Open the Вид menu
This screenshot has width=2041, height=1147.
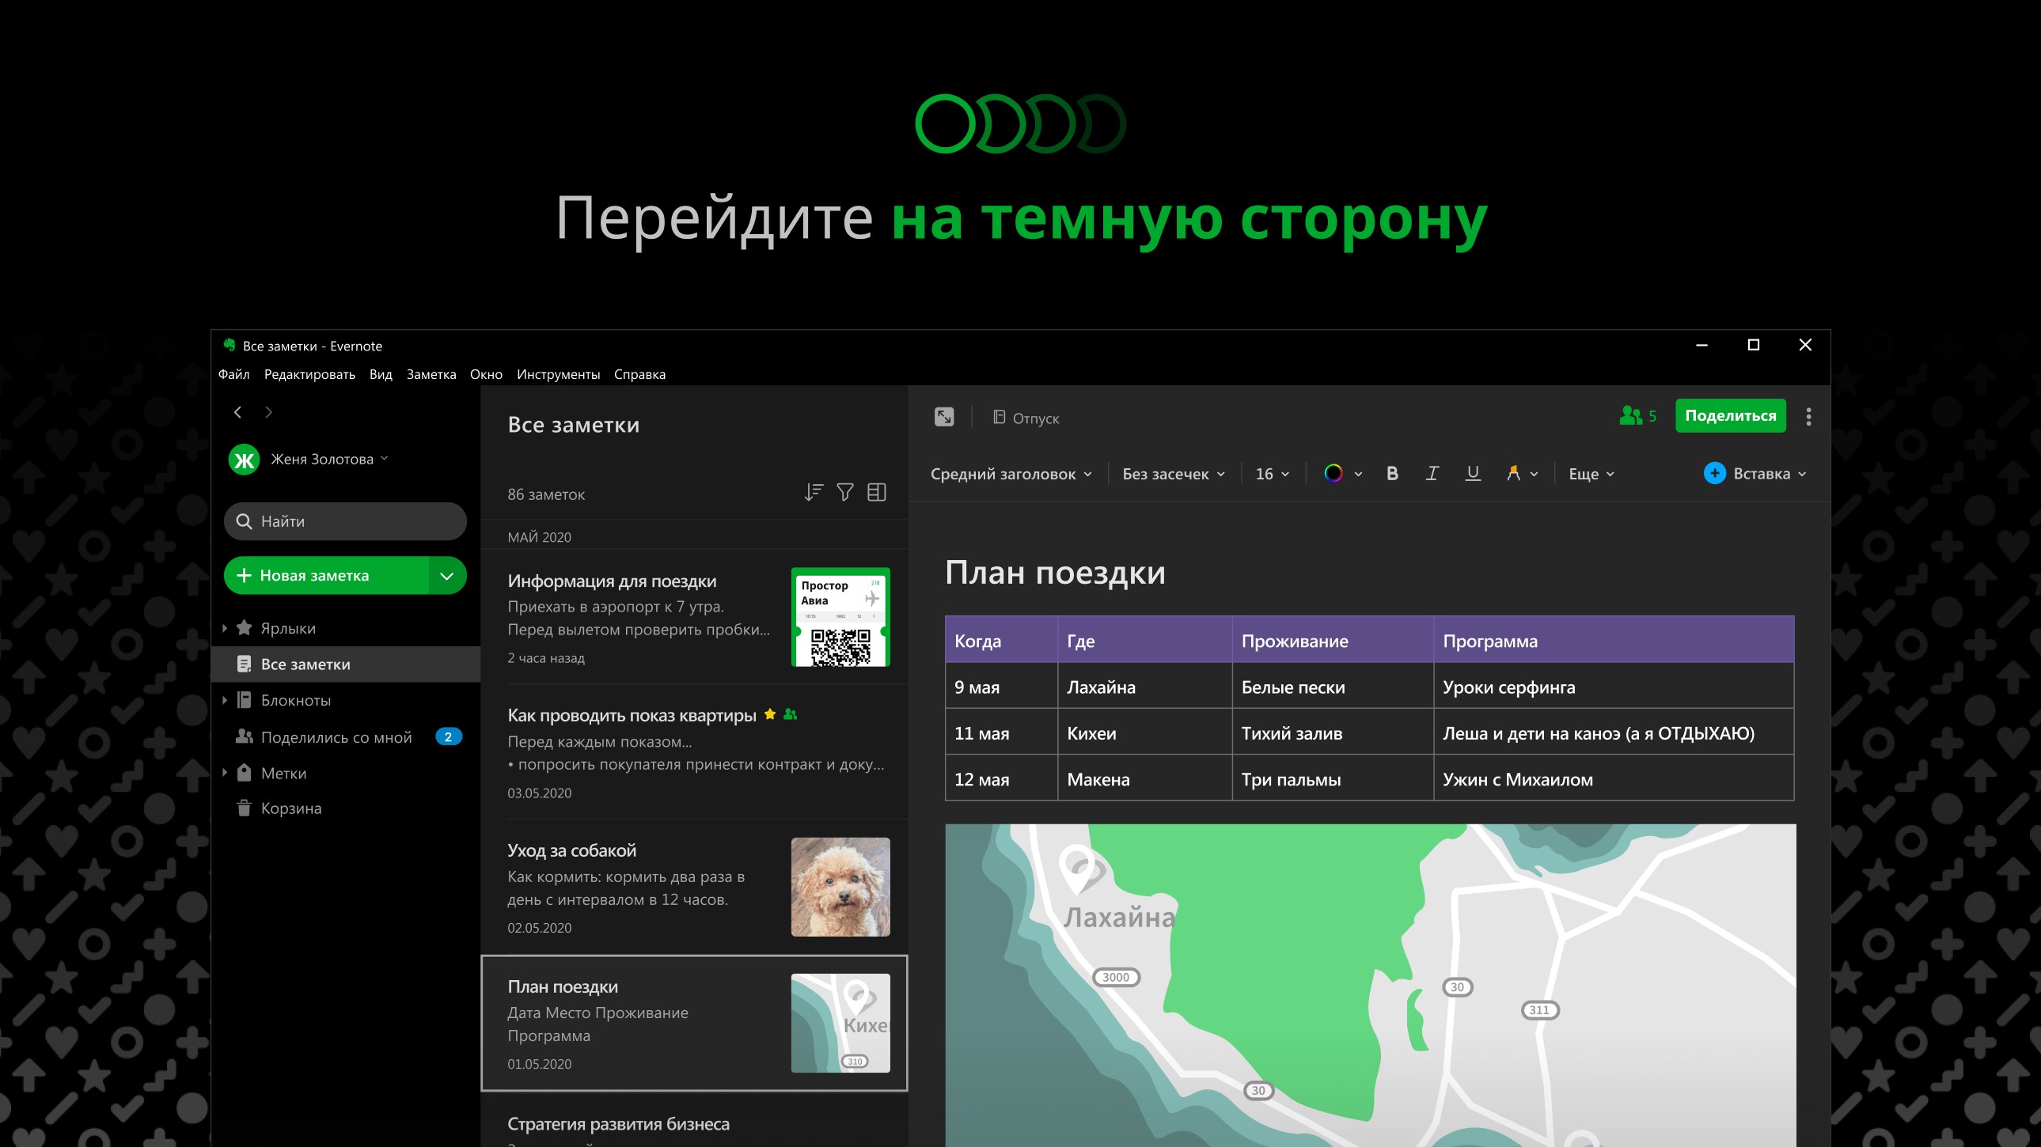pos(381,375)
